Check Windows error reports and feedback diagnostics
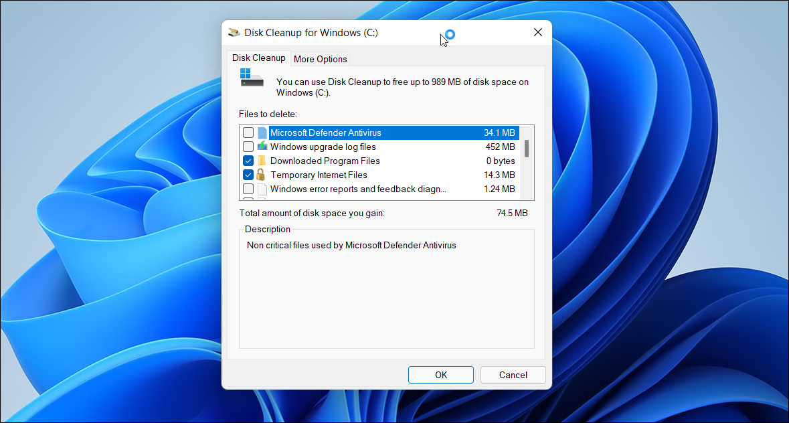The image size is (789, 423). pos(248,189)
